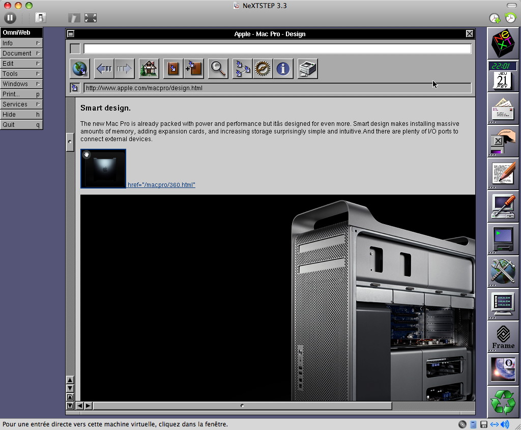Open the monitor with screwdriver dock icon

pyautogui.click(x=503, y=207)
